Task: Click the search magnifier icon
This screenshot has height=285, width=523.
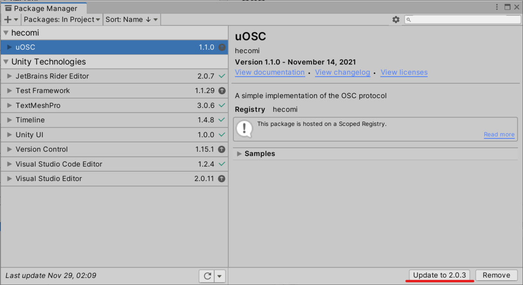Action: [x=409, y=19]
